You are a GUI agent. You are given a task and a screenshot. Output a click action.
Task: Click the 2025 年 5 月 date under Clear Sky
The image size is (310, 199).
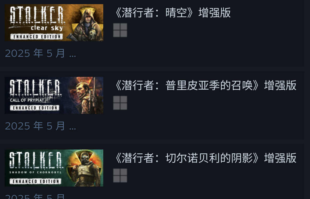click(x=40, y=53)
